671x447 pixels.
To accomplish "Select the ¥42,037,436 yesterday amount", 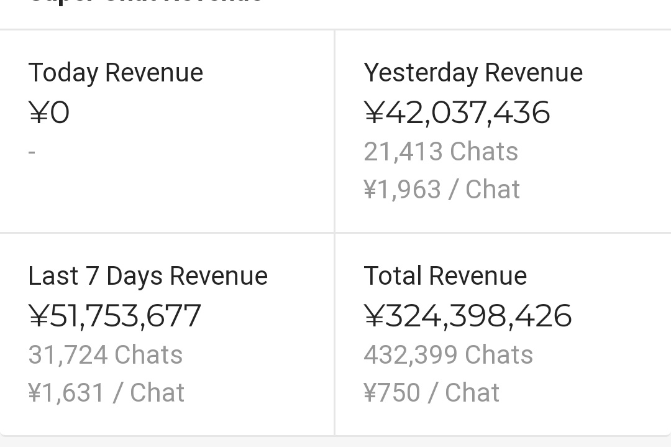I will [457, 113].
